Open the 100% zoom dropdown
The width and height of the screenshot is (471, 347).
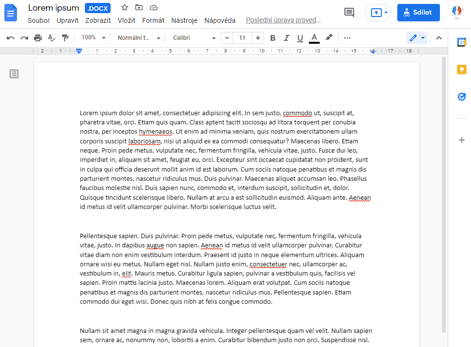coord(93,38)
